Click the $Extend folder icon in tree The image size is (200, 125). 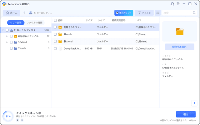(15, 42)
